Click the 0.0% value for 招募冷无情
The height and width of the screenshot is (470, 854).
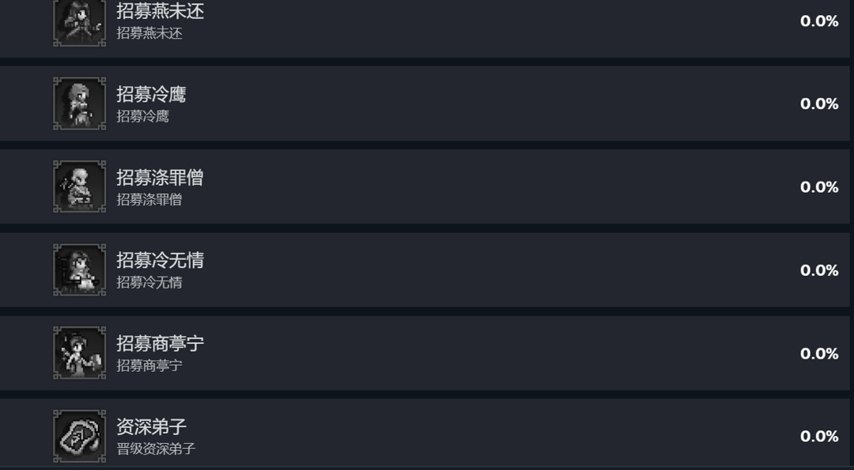[x=818, y=270]
